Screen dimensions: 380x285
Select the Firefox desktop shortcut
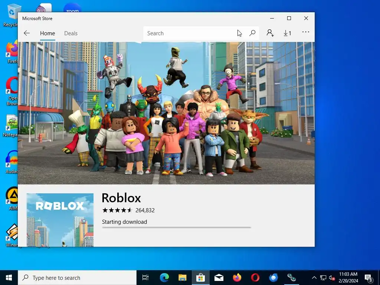pyautogui.click(x=12, y=52)
